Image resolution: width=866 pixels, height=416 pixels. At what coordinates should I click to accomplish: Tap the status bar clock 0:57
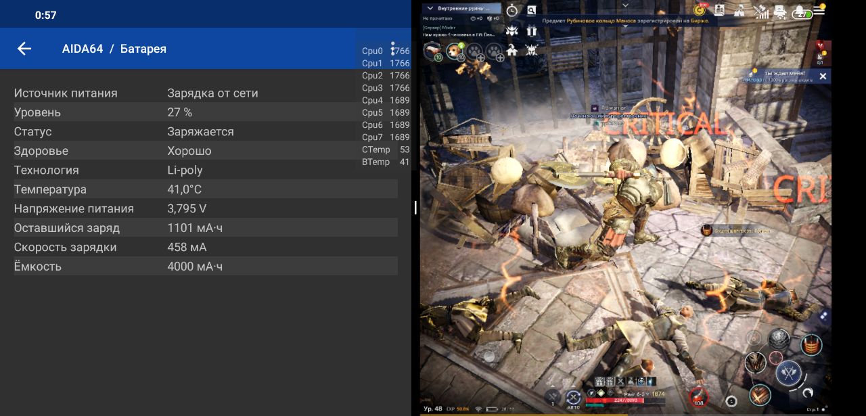(45, 15)
